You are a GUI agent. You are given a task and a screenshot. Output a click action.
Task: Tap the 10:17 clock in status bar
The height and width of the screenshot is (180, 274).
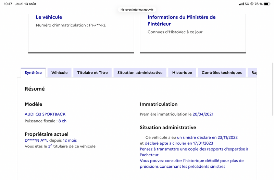click(x=8, y=4)
